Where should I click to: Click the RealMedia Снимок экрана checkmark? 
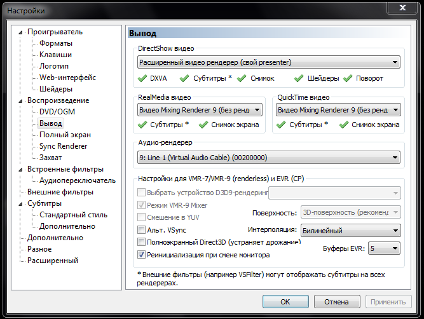pos(203,125)
